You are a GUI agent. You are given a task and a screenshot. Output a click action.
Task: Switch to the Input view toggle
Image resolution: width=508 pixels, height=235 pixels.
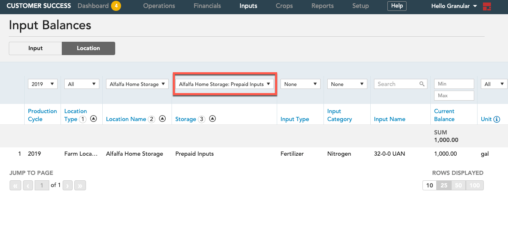click(35, 48)
